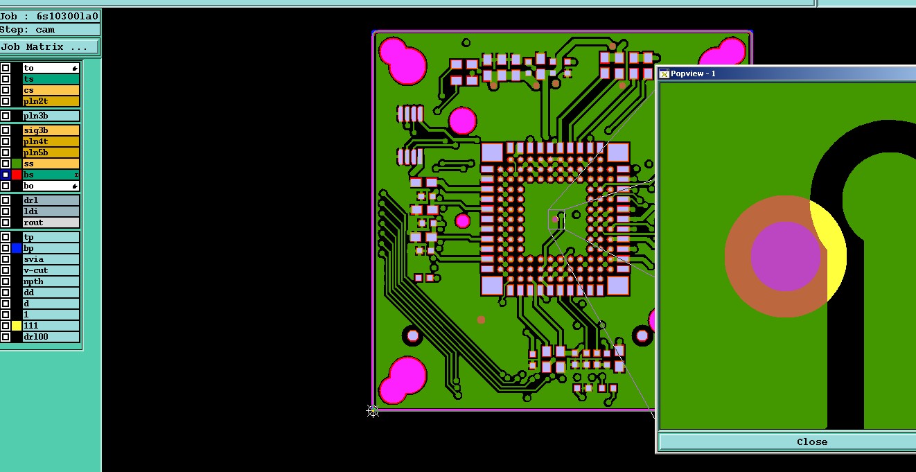Open the Job Matrix dialog
Screen dimensions: 916x472
[49, 47]
